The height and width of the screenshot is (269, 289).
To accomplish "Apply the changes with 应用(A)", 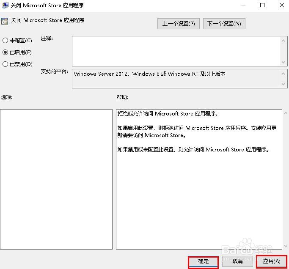I will [x=272, y=261].
